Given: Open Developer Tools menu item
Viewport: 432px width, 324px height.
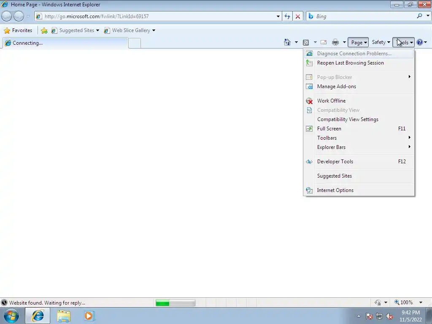Looking at the screenshot, I should coord(359,162).
